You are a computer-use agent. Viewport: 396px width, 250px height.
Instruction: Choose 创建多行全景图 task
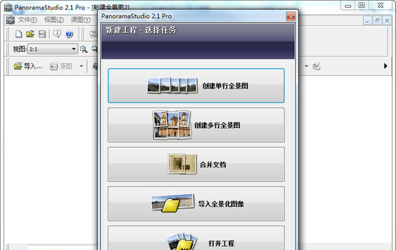pos(196,125)
